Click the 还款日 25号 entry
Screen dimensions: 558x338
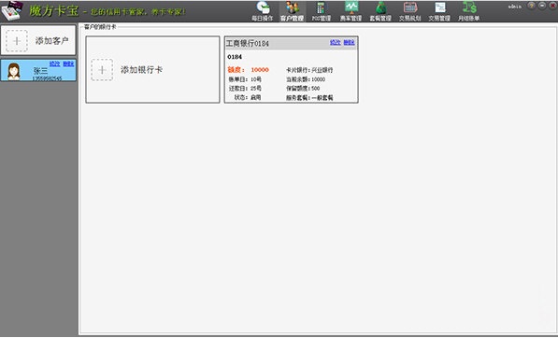[245, 88]
